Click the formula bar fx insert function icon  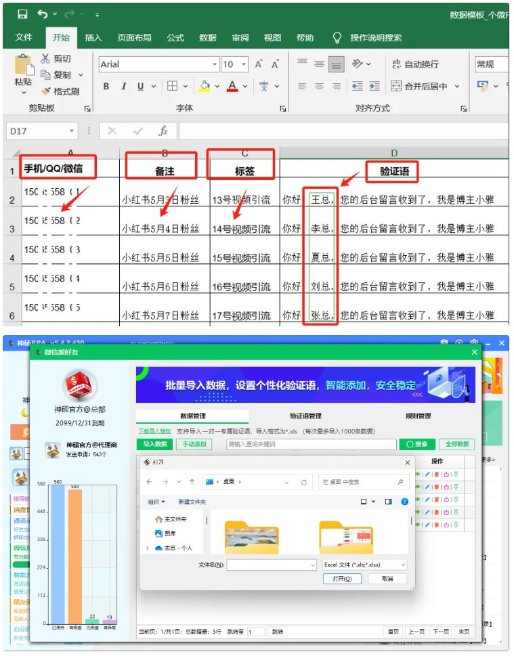[x=163, y=131]
